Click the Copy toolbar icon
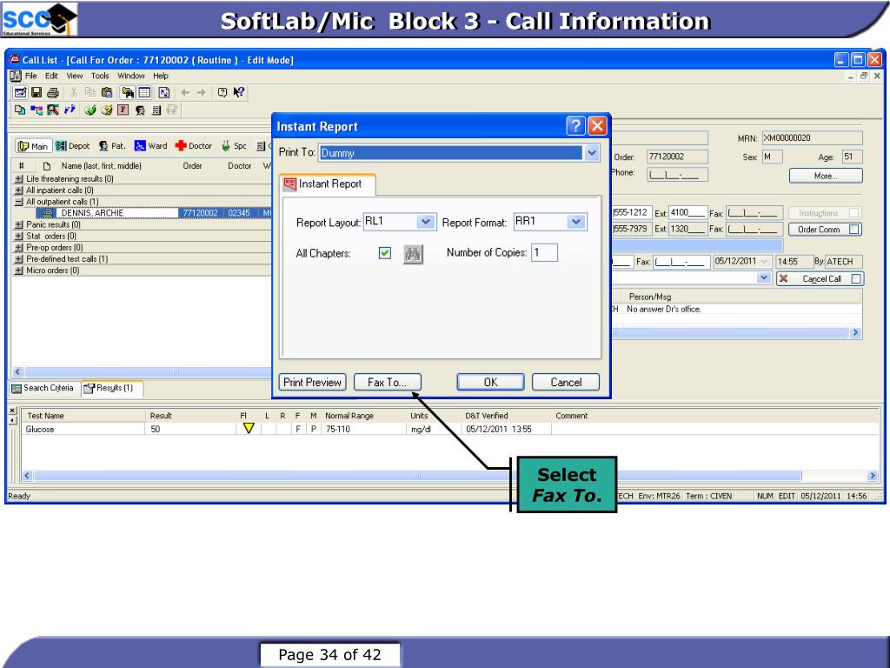The image size is (890, 668). [x=90, y=92]
